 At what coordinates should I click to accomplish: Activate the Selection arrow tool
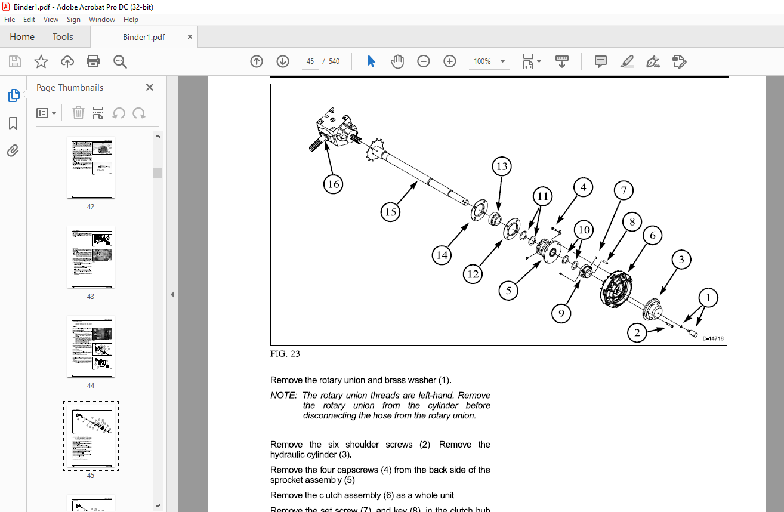(371, 61)
